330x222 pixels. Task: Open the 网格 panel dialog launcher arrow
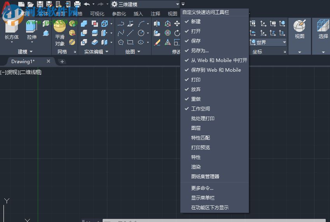point(75,52)
